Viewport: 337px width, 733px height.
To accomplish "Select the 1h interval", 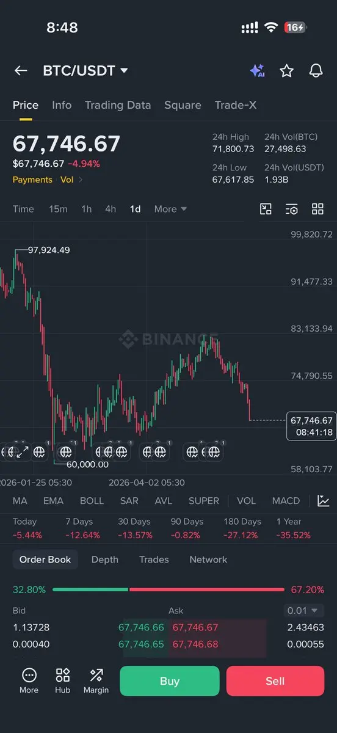I will (87, 209).
